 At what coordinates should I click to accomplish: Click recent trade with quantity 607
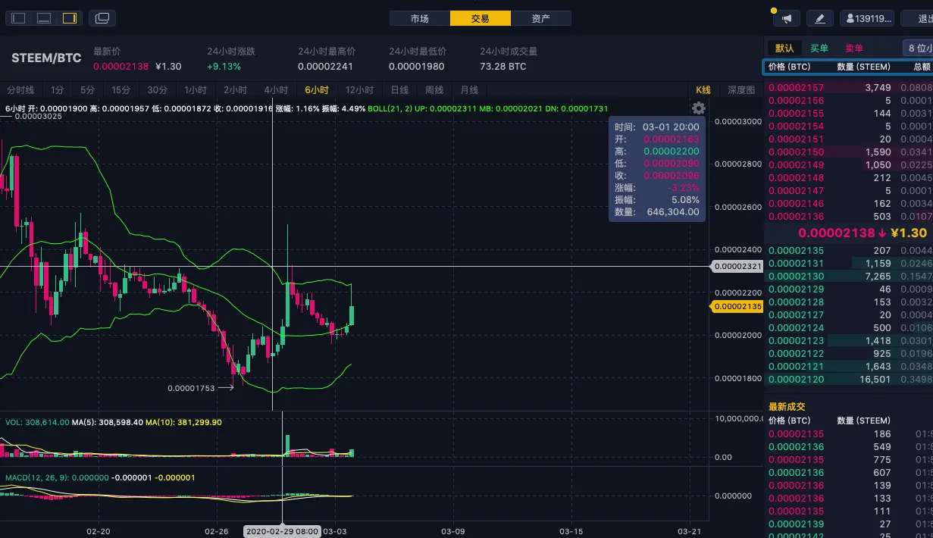[x=881, y=473]
